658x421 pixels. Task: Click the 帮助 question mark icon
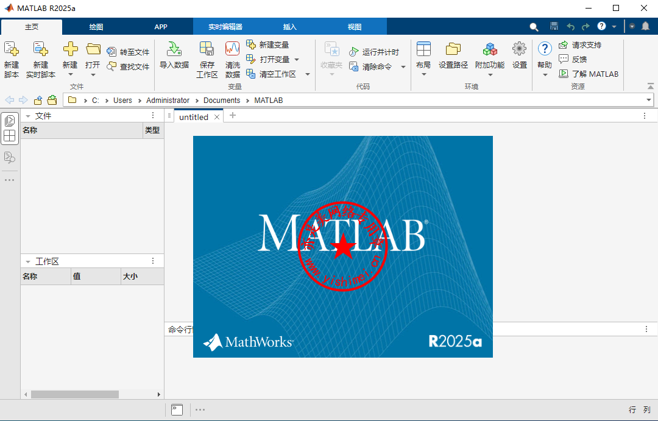pyautogui.click(x=544, y=49)
